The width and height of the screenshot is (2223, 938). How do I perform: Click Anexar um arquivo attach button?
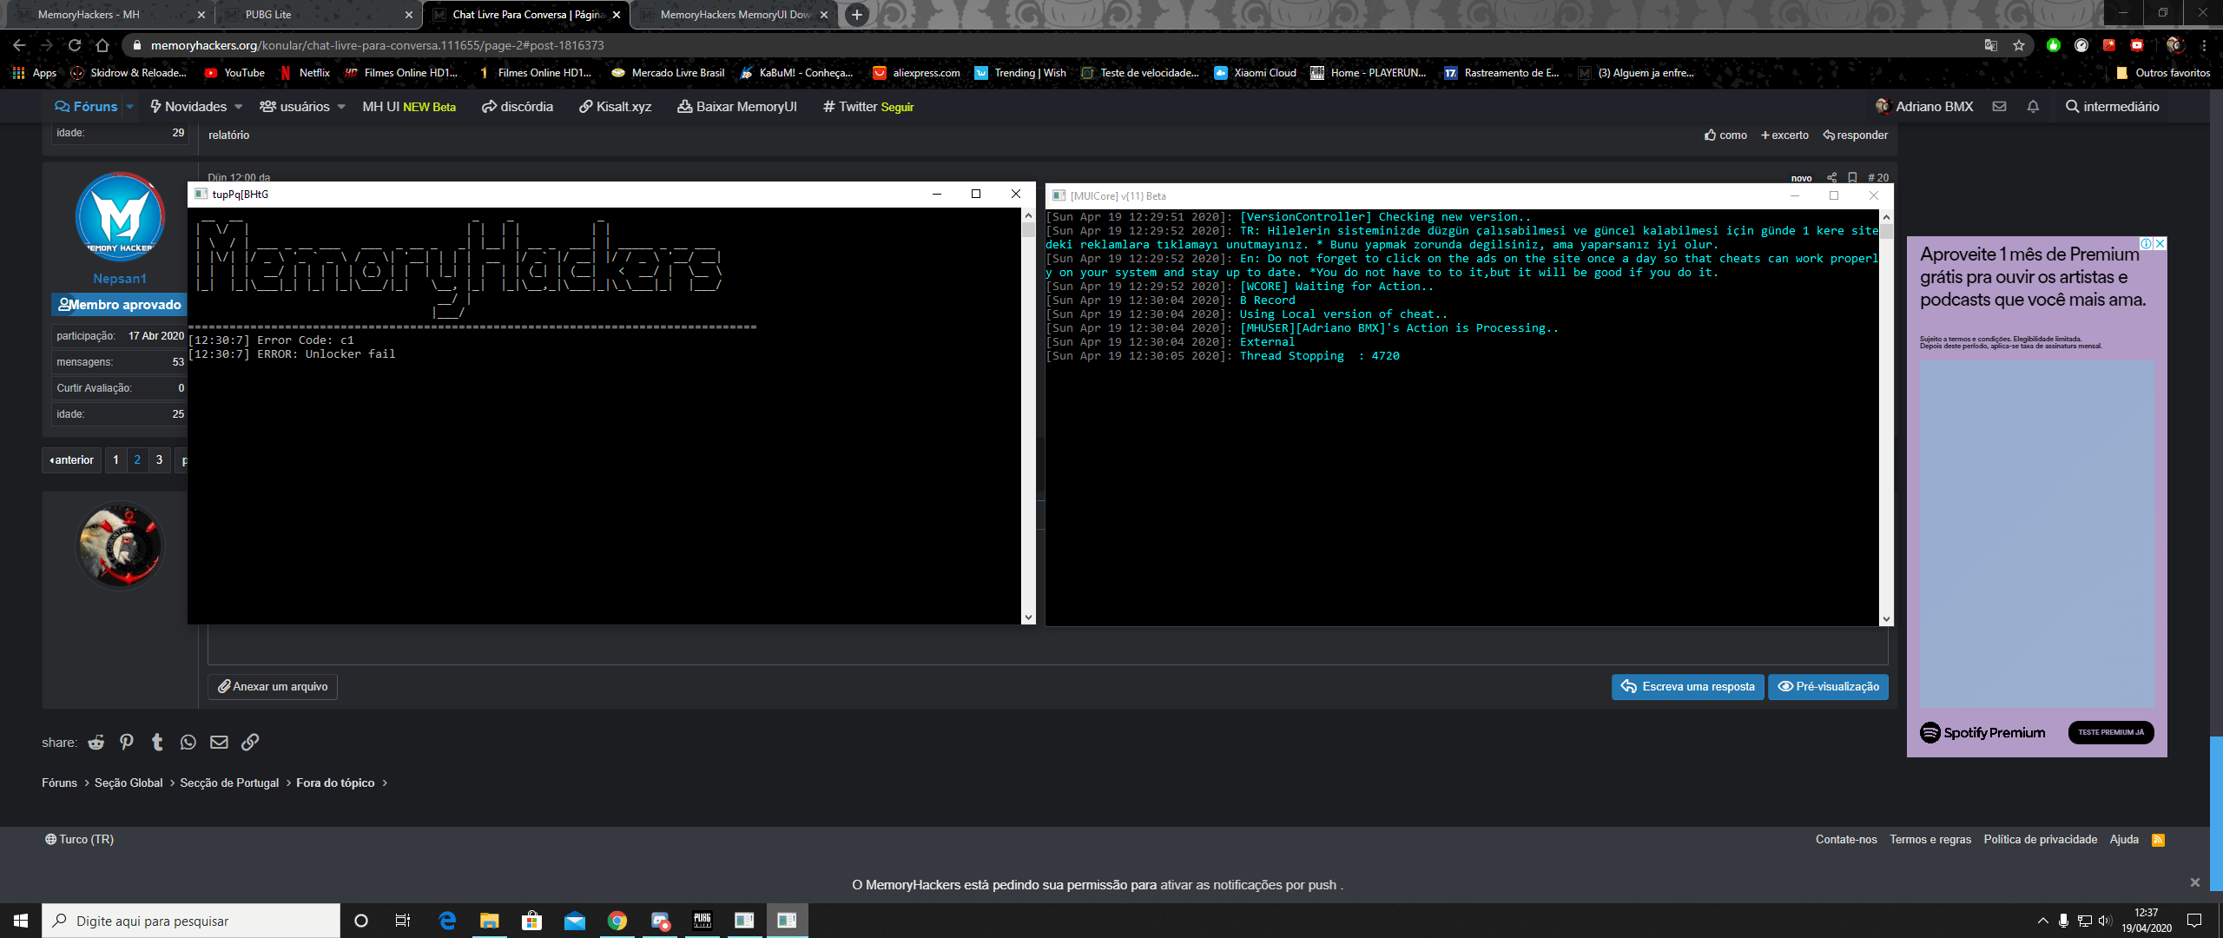pos(273,687)
